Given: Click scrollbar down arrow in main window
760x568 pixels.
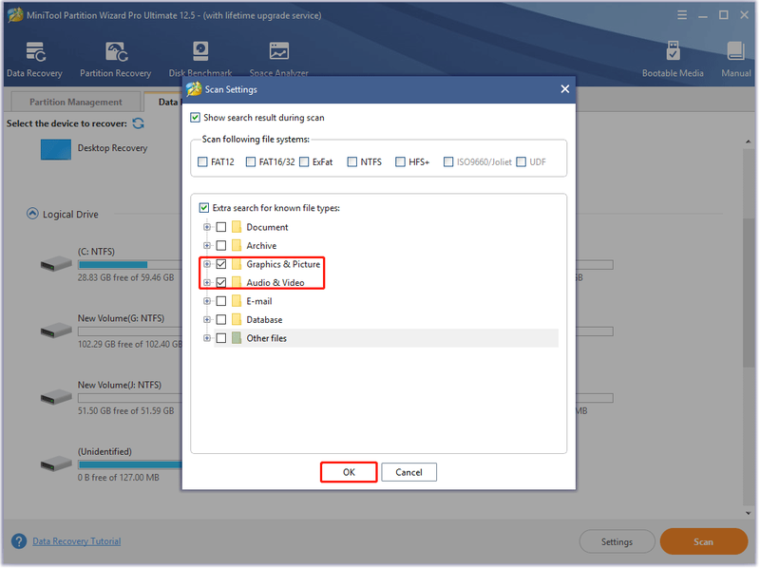Looking at the screenshot, I should pos(749,513).
